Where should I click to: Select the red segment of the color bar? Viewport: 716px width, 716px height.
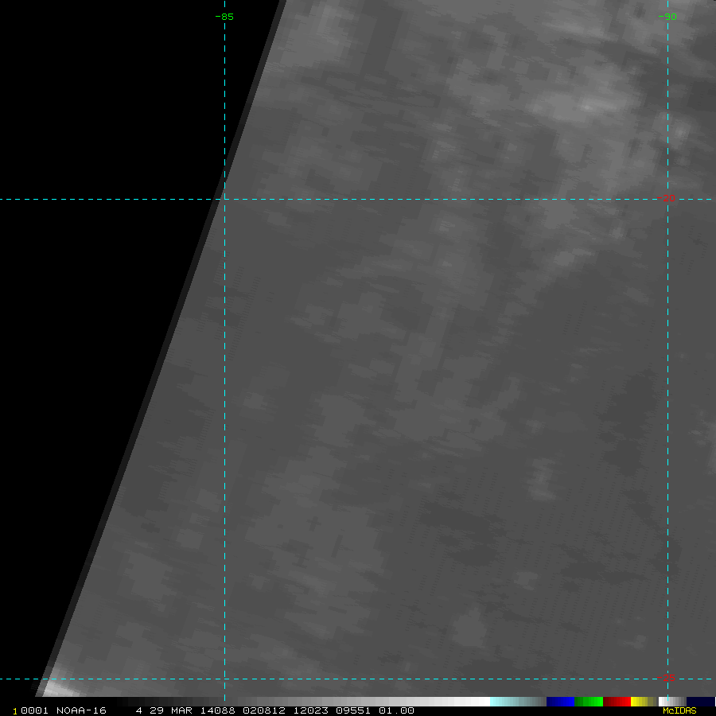(617, 701)
